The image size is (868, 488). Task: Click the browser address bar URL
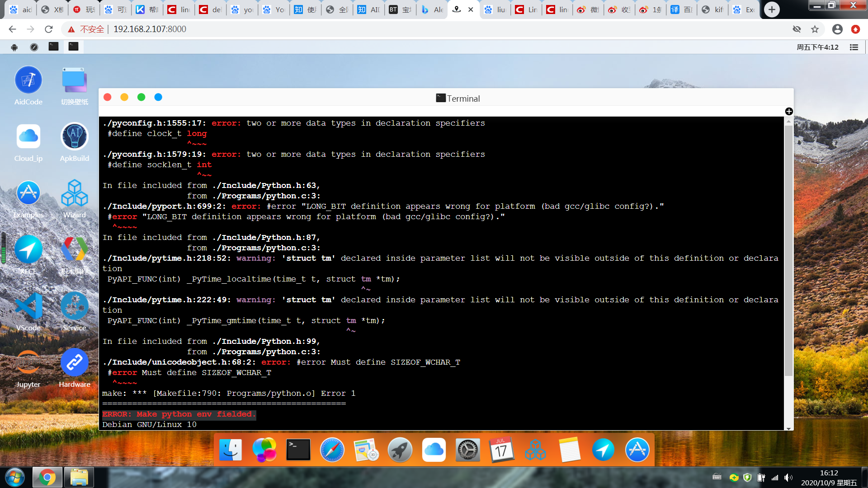150,29
